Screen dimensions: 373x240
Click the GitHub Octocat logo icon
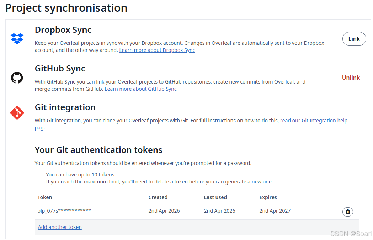click(17, 78)
